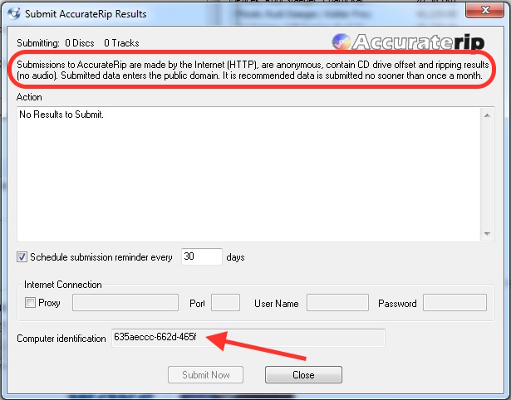Screen dimensions: 511x400
Task: Click the Proxy address input field
Action: coord(125,303)
